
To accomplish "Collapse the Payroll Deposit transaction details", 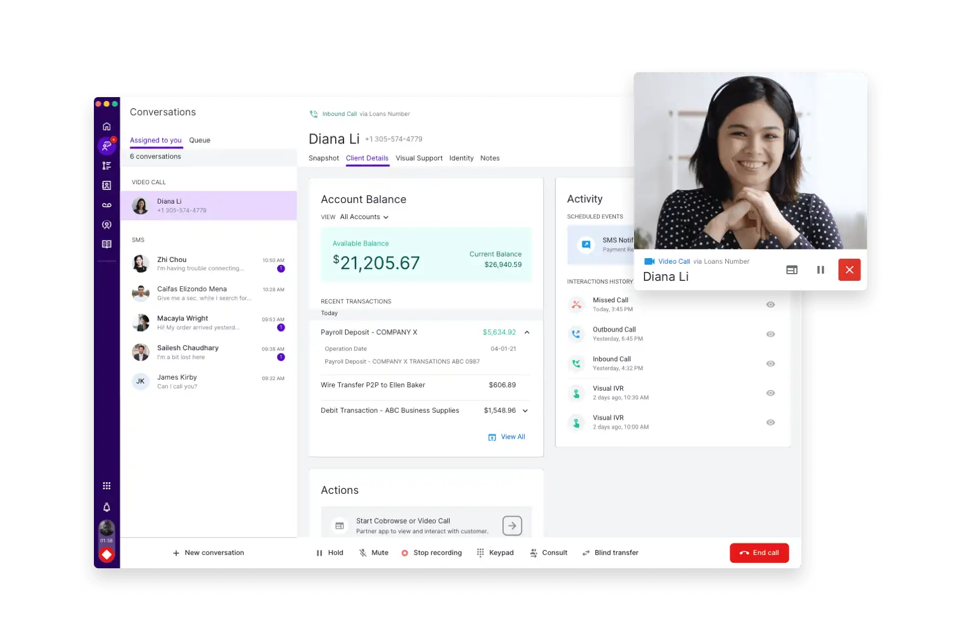I will coord(527,332).
